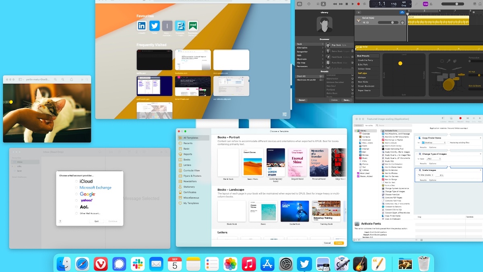Screen dimensions: 483x272
Task: Select the Basic Photo book template thumbnail
Action: click(253, 162)
